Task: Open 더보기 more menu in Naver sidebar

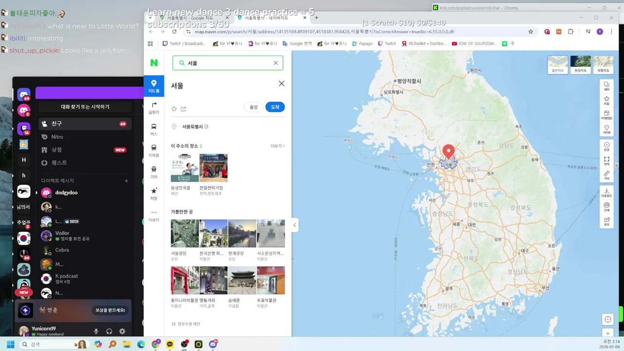Action: tap(154, 215)
